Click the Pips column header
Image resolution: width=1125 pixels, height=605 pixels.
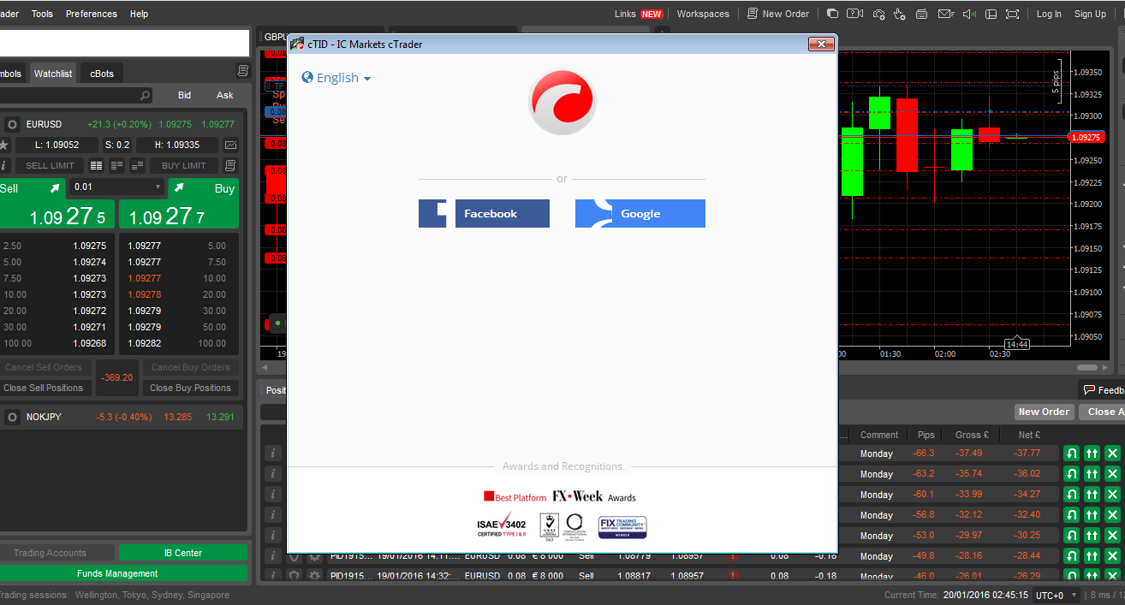(926, 435)
